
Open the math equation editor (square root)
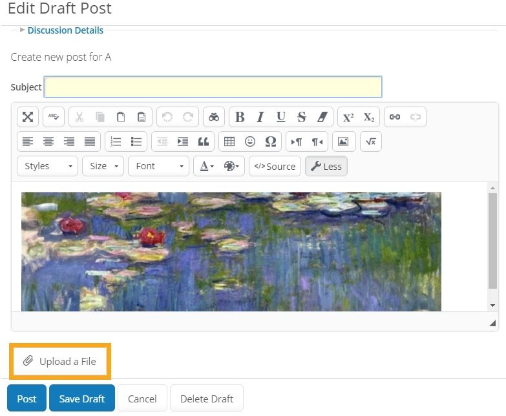click(x=370, y=141)
